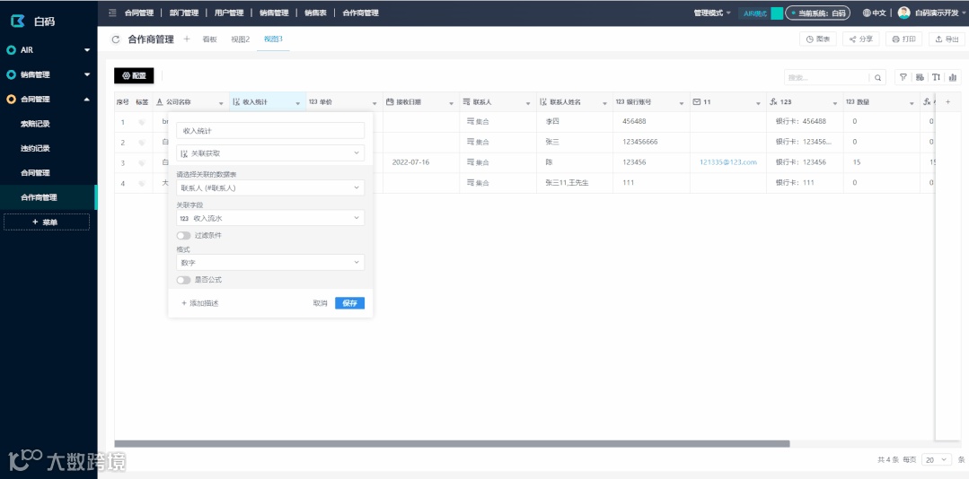Toggle the 是否公式 switch
Screen dimensions: 969x479
[183, 280]
